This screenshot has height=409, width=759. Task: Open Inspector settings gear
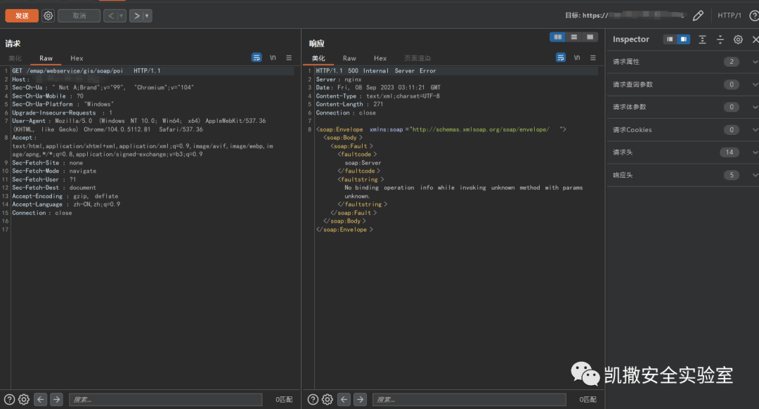[738, 39]
